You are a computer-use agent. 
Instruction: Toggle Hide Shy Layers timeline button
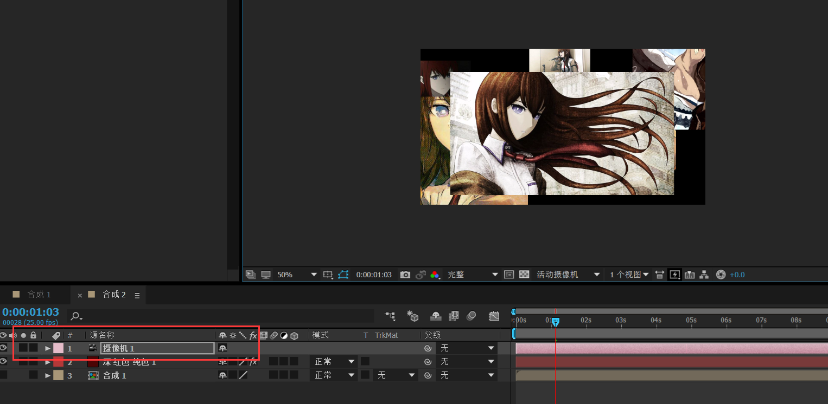point(436,316)
